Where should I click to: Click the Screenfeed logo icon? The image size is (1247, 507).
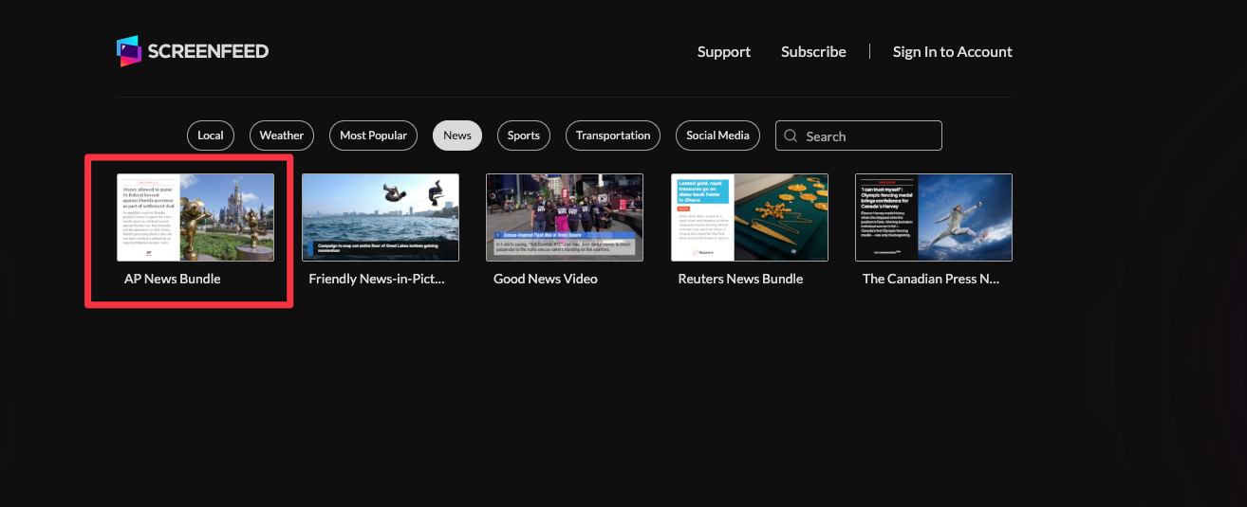(x=129, y=51)
